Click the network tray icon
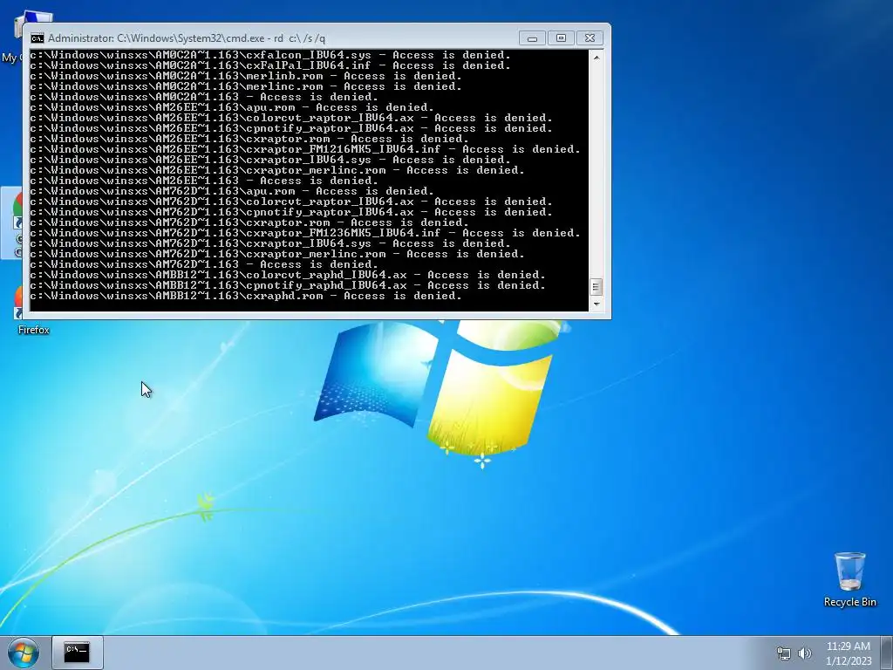The image size is (893, 670). (784, 653)
